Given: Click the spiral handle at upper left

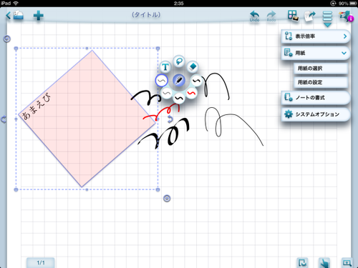Looking at the screenshot, I should pos(7,39).
